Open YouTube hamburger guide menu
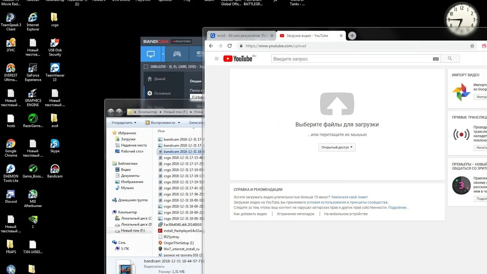The width and height of the screenshot is (487, 274). pos(216,59)
